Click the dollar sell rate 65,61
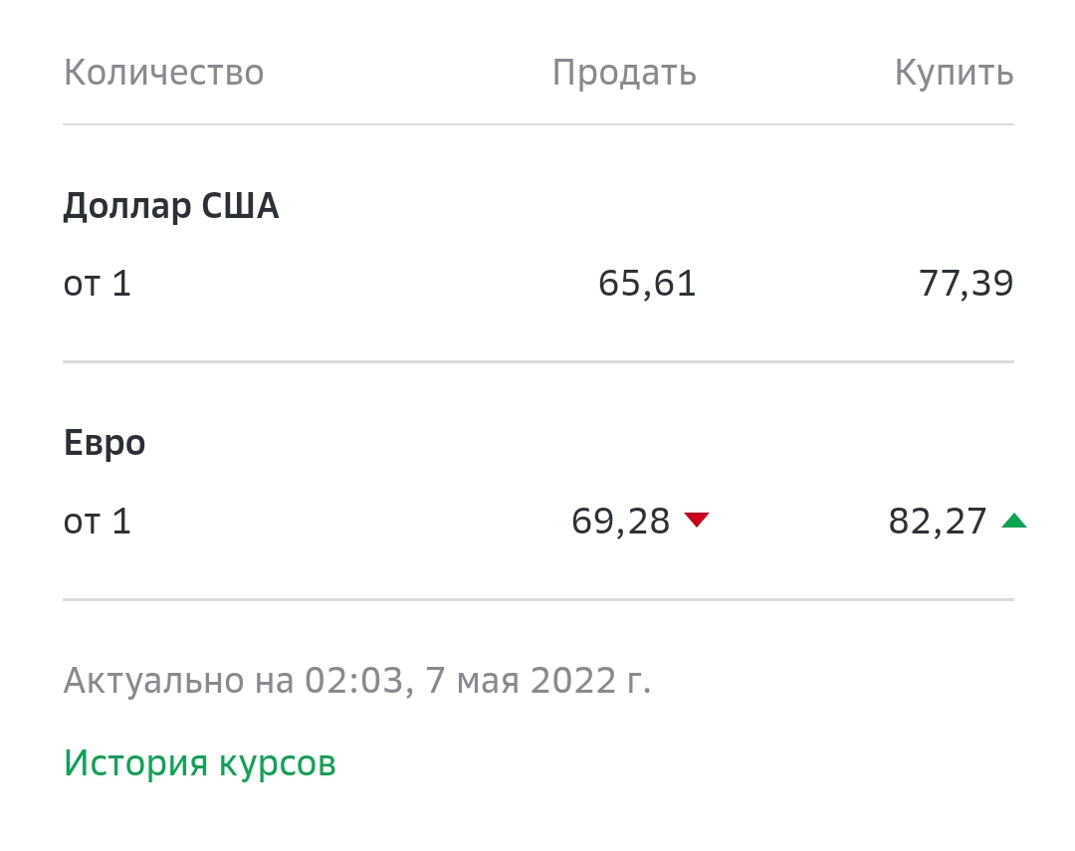Screen dimensions: 1075x851 click(x=647, y=284)
